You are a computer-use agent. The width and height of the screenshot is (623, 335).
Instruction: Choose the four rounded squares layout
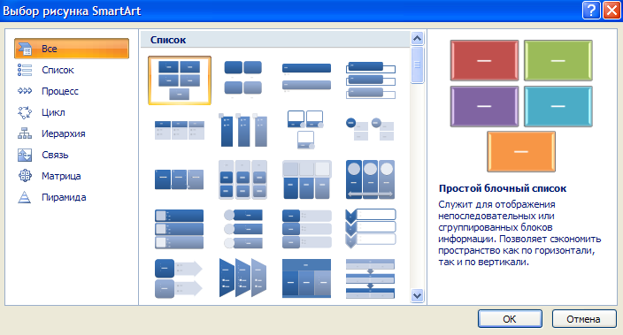point(243,79)
